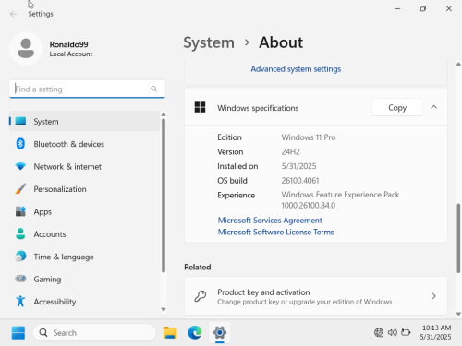Open File Explorer from taskbar
Image resolution: width=462 pixels, height=346 pixels.
(x=170, y=333)
